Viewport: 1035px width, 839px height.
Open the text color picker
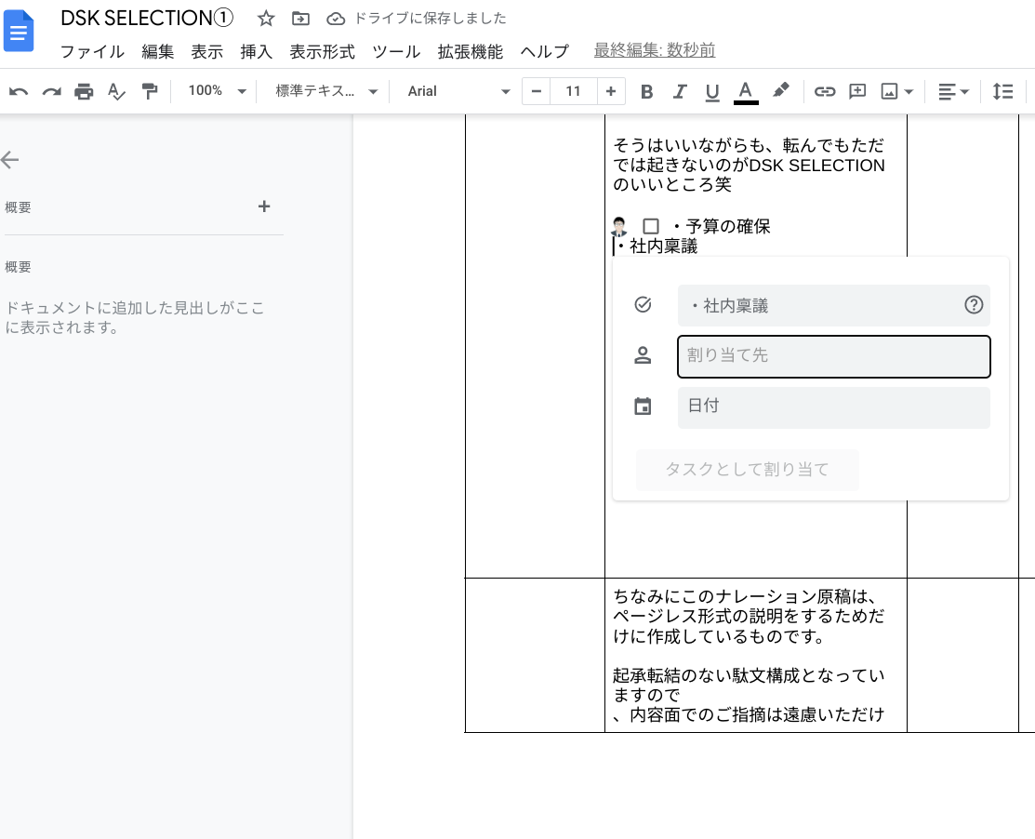click(x=746, y=91)
